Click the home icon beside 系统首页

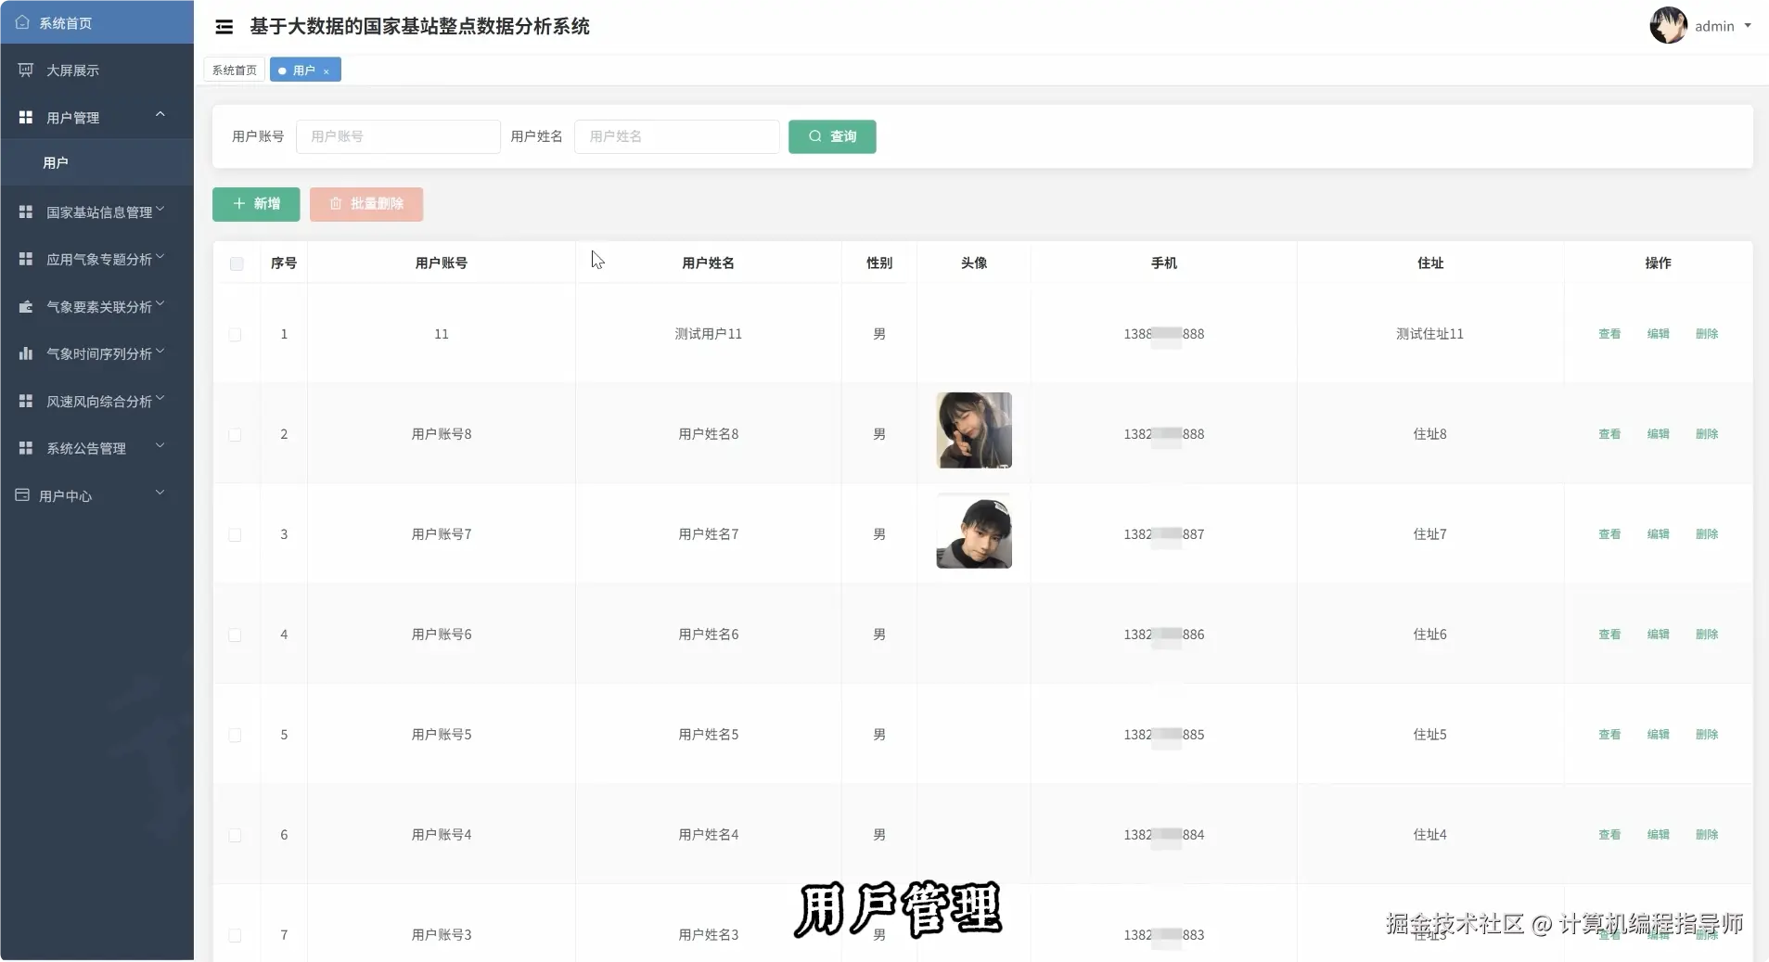(22, 22)
